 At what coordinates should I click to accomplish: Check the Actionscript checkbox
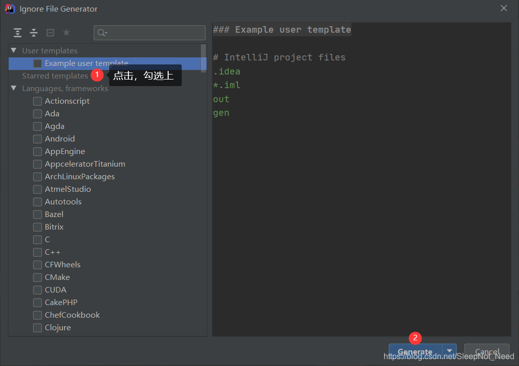[x=37, y=101]
